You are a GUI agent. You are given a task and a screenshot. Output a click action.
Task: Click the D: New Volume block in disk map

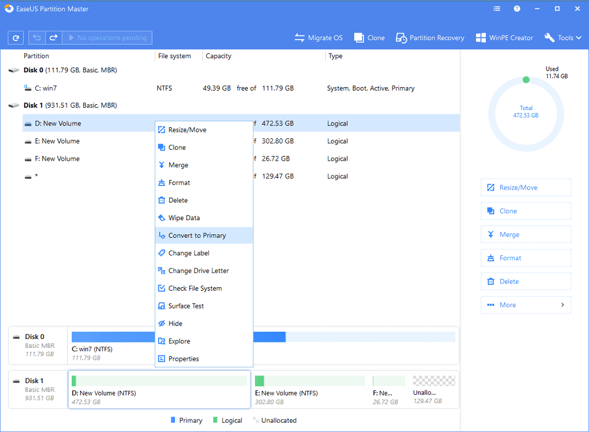pos(159,390)
